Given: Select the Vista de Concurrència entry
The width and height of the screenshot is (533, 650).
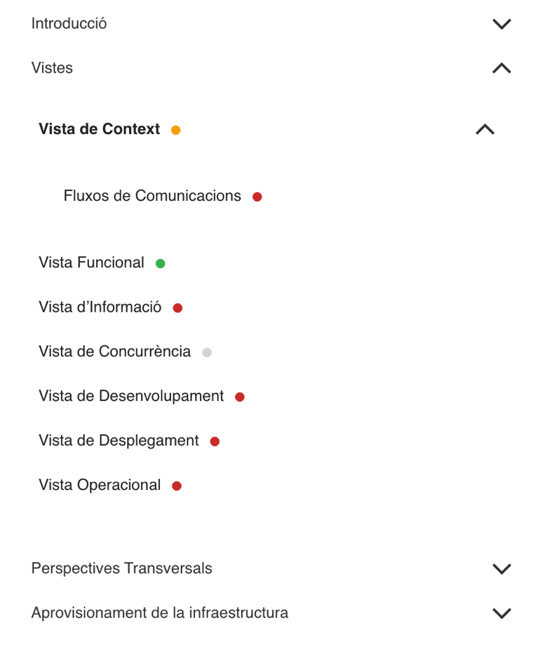Looking at the screenshot, I should [115, 352].
